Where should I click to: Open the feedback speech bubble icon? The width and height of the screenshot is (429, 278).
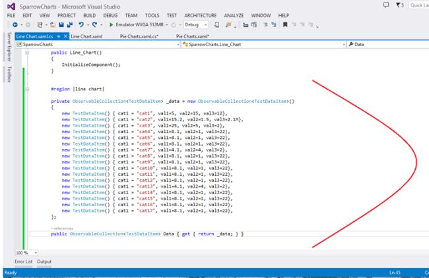pyautogui.click(x=386, y=5)
